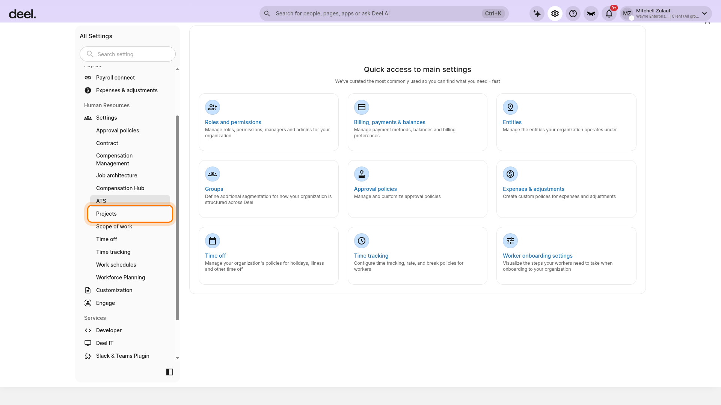Open Slack & Teams Plugin in sidebar
The width and height of the screenshot is (721, 405).
pyautogui.click(x=123, y=356)
